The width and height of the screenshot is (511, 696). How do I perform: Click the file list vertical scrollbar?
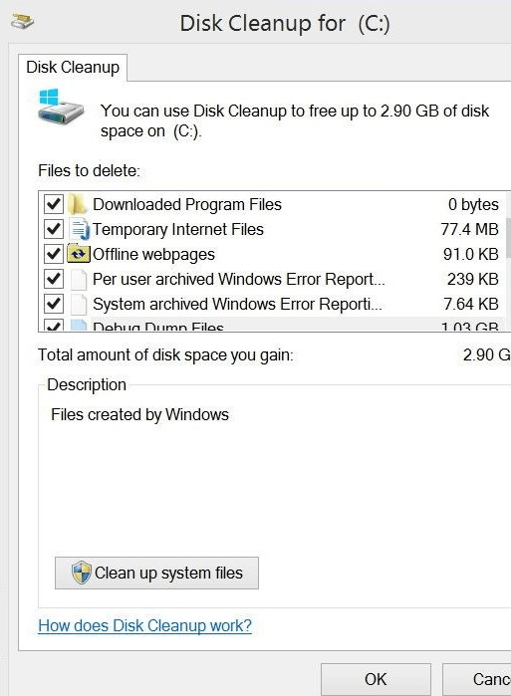click(508, 261)
